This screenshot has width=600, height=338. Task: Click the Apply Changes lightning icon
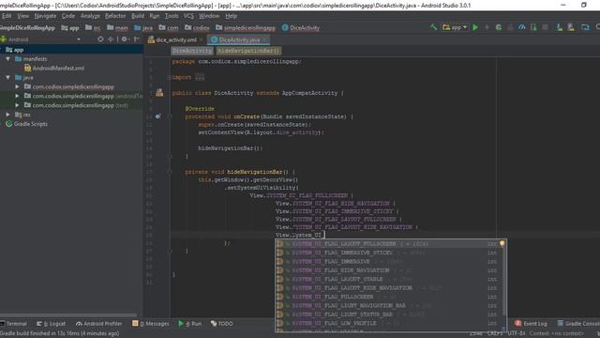point(487,27)
